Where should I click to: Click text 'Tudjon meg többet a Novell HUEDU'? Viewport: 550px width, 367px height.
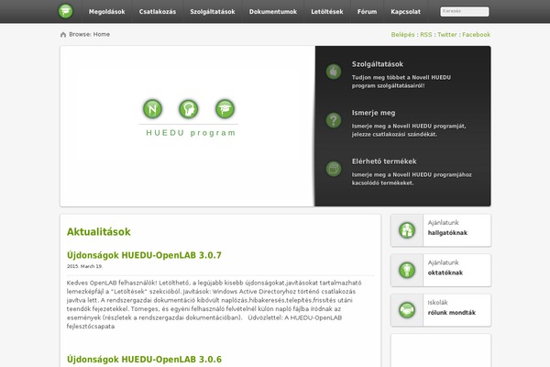pyautogui.click(x=401, y=77)
